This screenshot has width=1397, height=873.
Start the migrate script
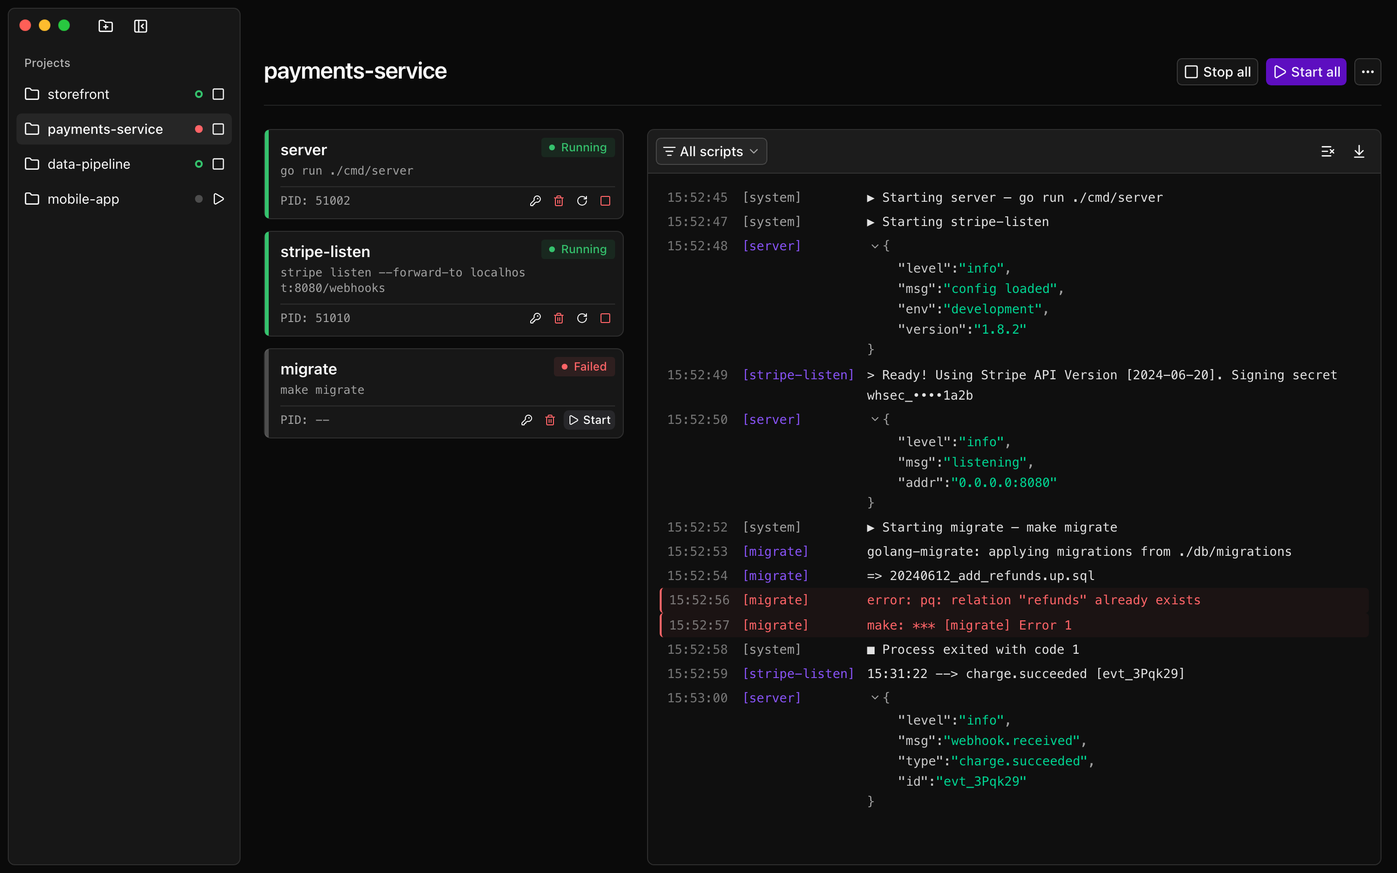pos(589,420)
